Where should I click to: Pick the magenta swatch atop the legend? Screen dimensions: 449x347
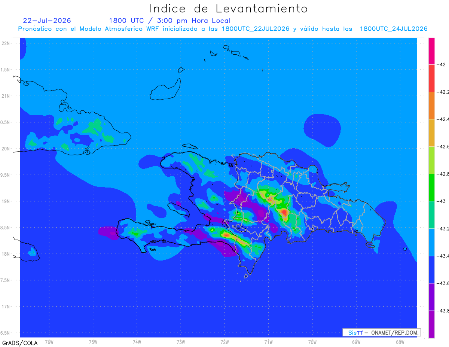pos(431,51)
